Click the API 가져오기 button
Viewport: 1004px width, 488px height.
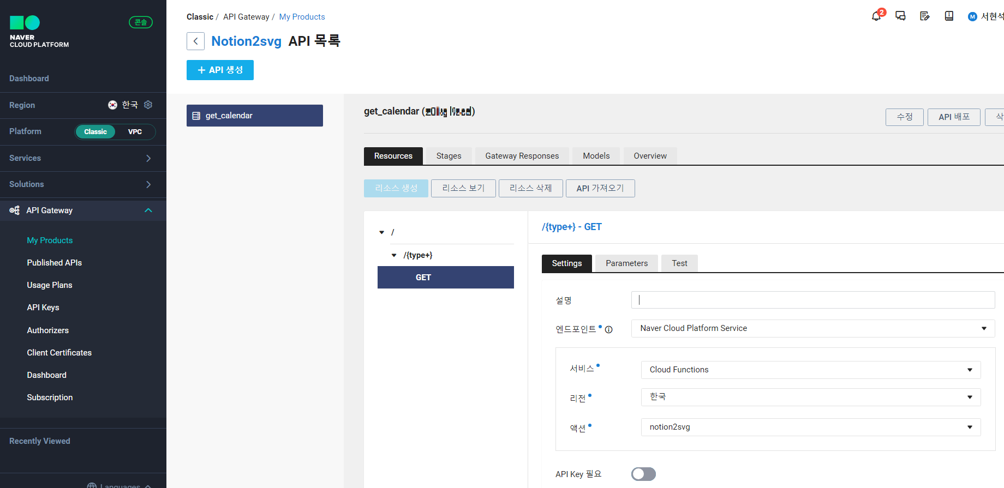pyautogui.click(x=600, y=188)
